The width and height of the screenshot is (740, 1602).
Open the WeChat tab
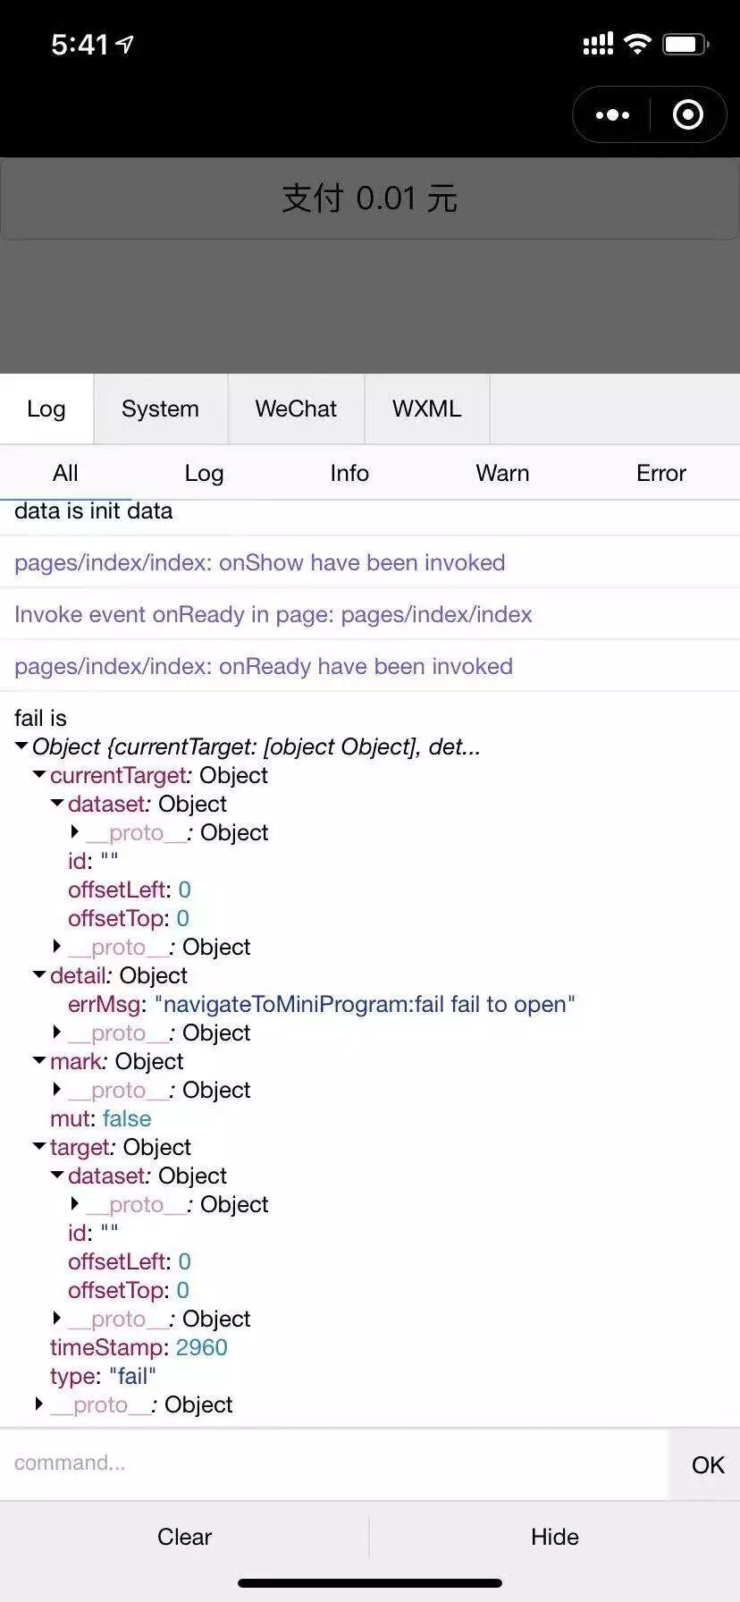[x=296, y=409]
